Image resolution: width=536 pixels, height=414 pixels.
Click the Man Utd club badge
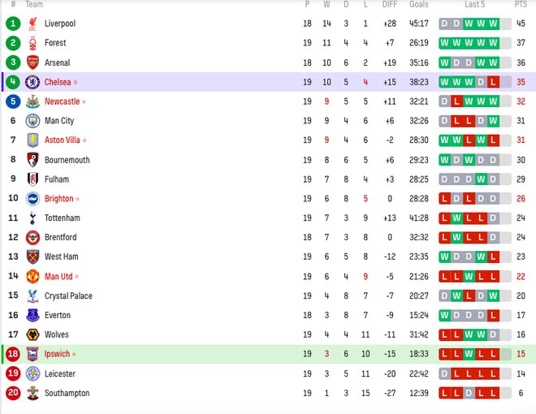click(x=32, y=276)
